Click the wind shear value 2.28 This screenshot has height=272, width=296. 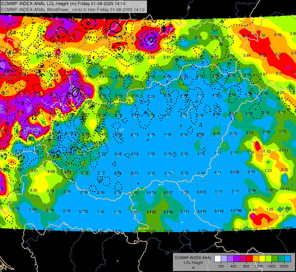[x=253, y=229]
